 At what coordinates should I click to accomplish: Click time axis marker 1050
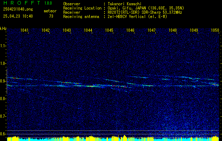(x=215, y=30)
